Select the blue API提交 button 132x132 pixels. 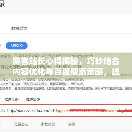coord(16,46)
